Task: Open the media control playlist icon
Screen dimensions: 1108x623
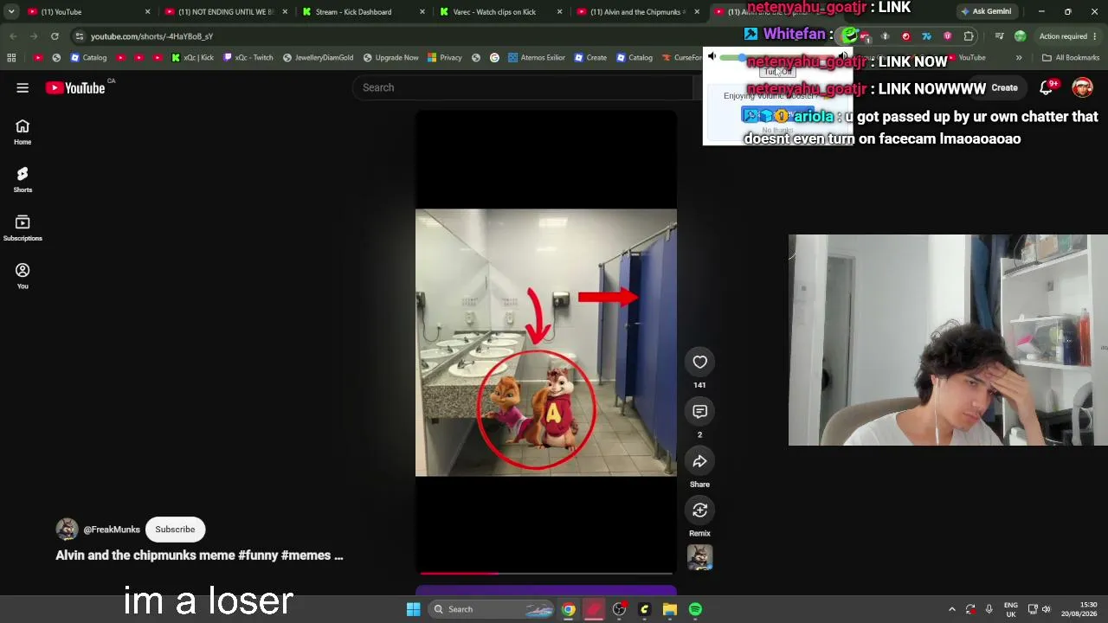Action: click(999, 36)
